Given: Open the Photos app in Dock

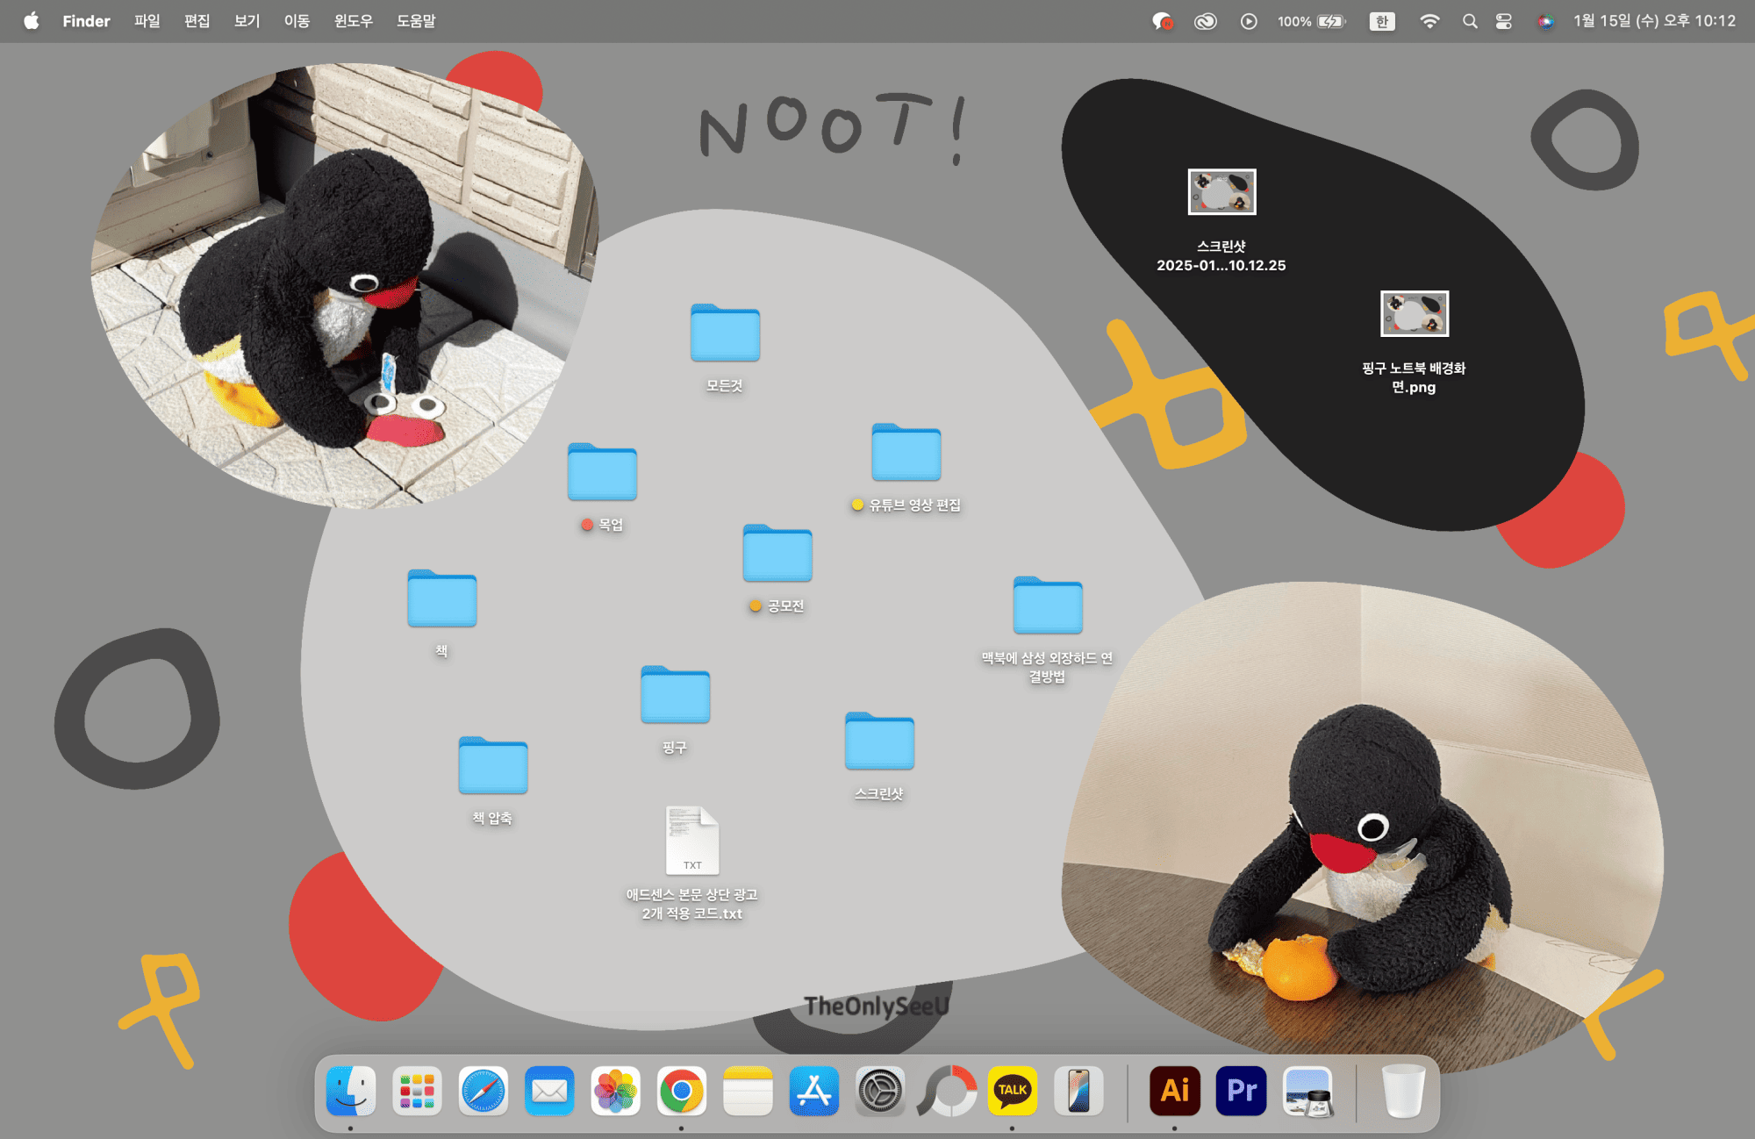Looking at the screenshot, I should pos(615,1091).
